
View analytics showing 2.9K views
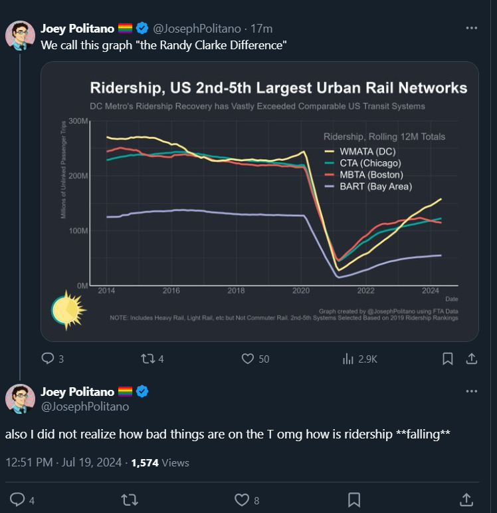pyautogui.click(x=348, y=359)
